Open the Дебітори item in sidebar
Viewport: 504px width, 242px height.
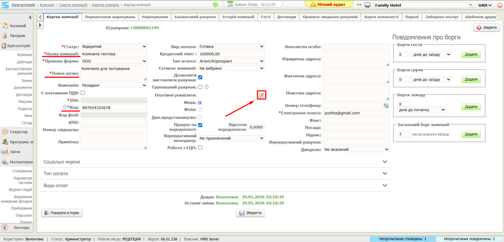(x=25, y=62)
